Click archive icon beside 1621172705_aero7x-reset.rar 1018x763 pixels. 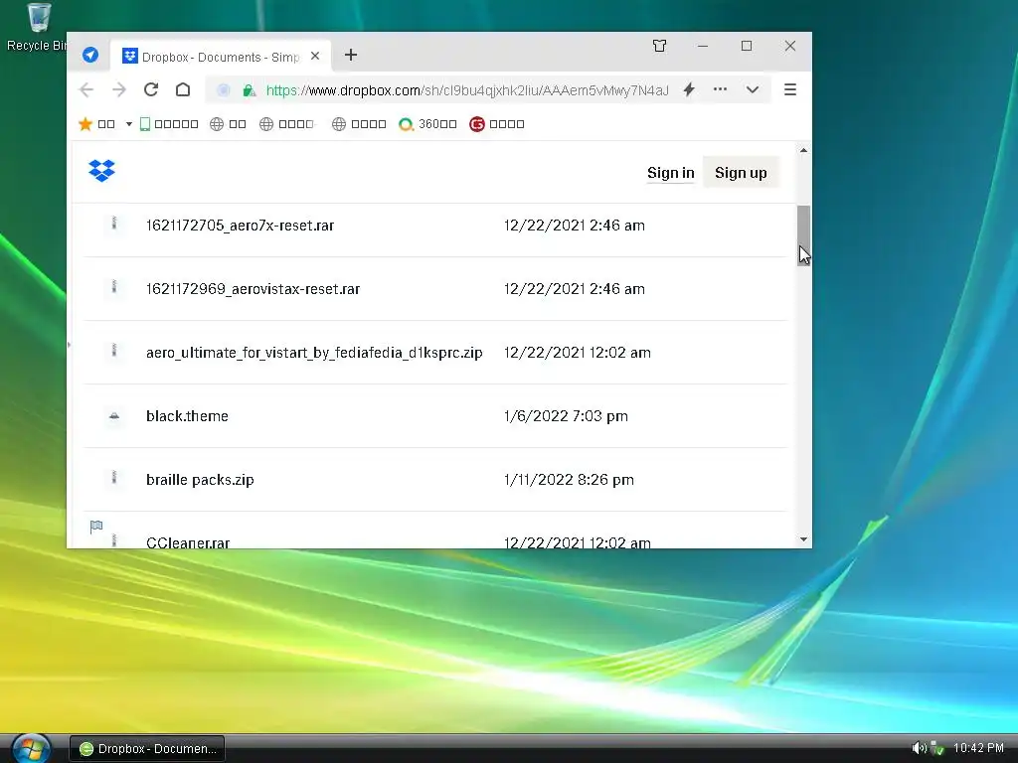(x=114, y=224)
